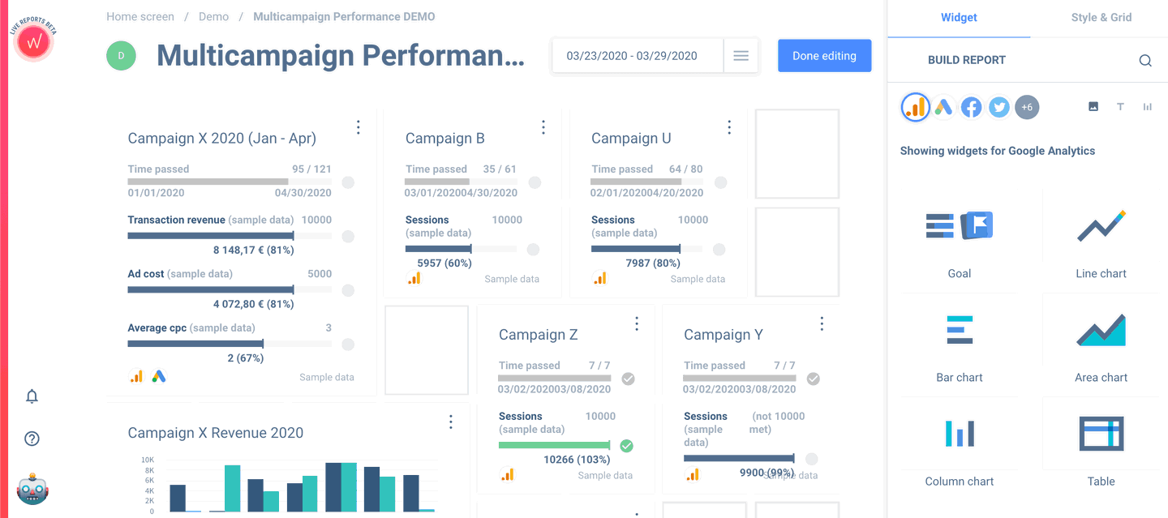
Task: Click the Done editing button
Action: [824, 55]
